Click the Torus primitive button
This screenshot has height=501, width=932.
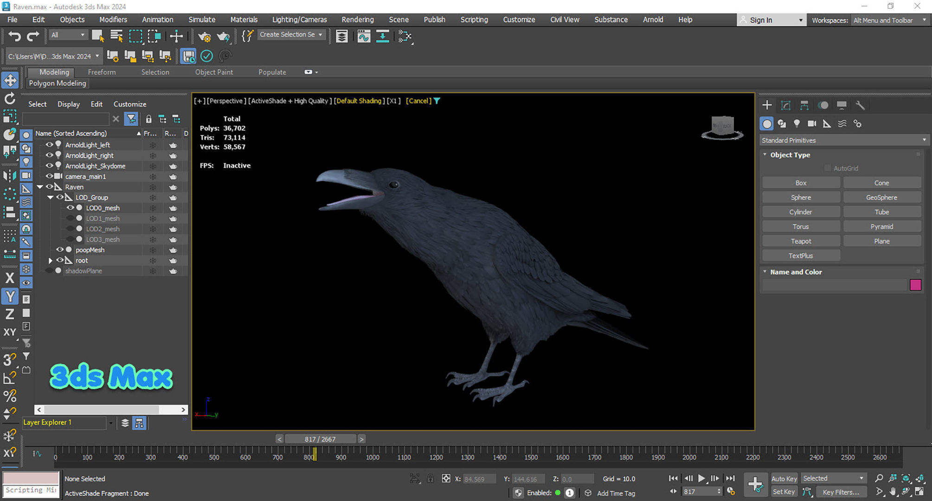tap(801, 227)
